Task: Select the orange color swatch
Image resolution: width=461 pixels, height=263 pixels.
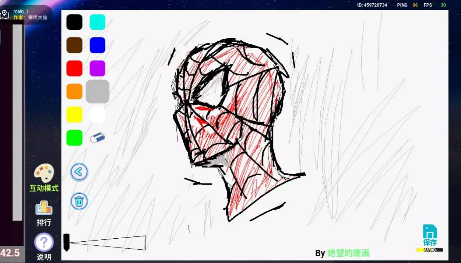Action: pyautogui.click(x=74, y=91)
